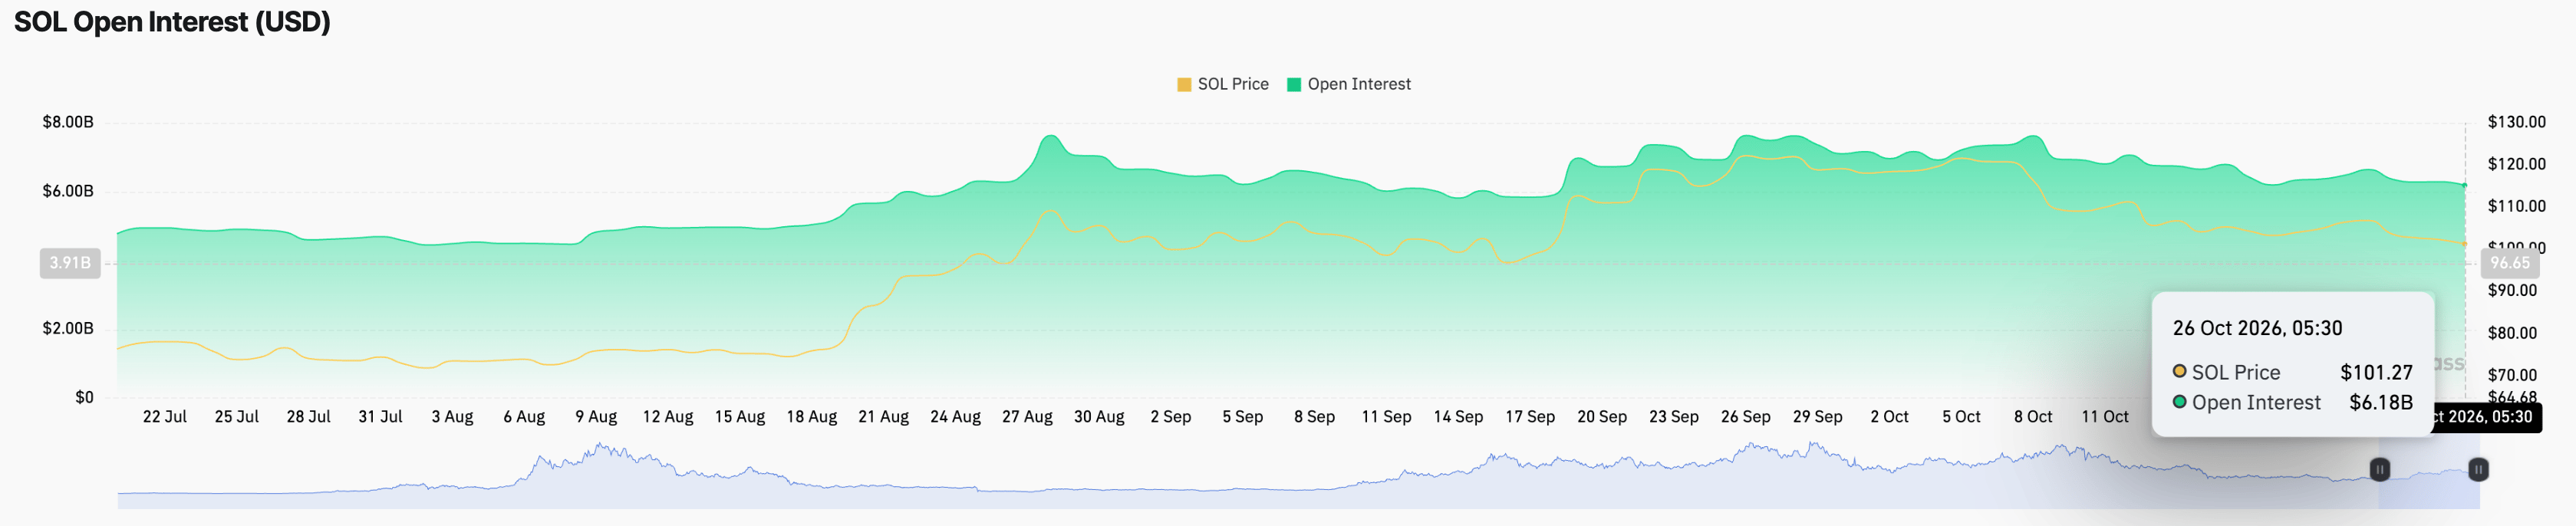The width and height of the screenshot is (2576, 526).
Task: Click the 31 Jul date label
Action: tap(381, 417)
